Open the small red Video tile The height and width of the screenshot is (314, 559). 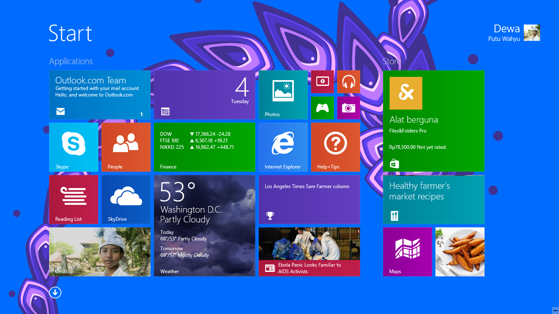pos(322,82)
